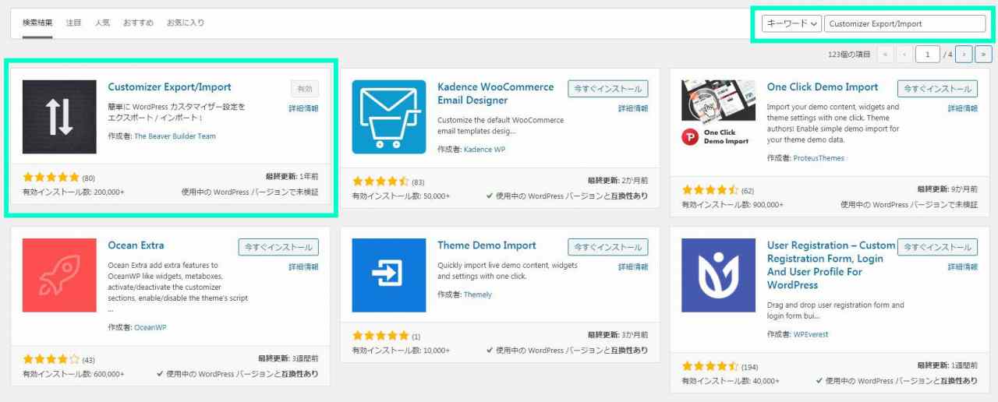Go to the first page of results
This screenshot has width=998, height=402.
(x=886, y=55)
